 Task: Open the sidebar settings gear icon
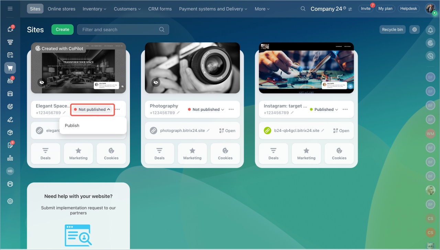point(10,201)
